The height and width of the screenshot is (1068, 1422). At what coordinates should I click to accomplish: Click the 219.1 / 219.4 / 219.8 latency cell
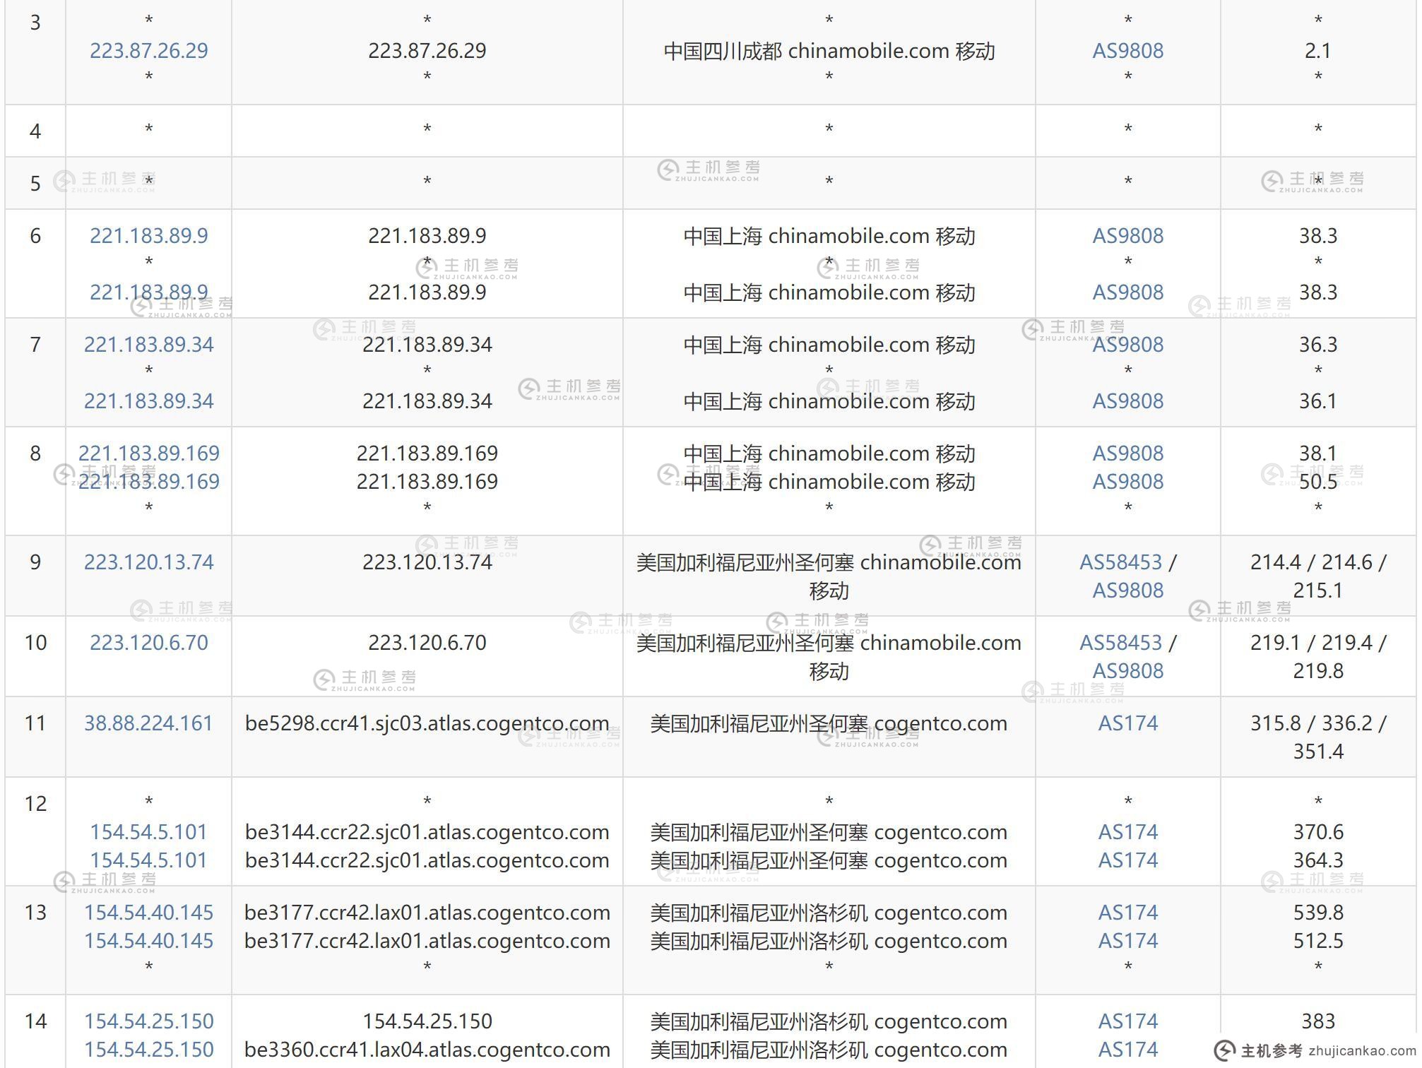pyautogui.click(x=1317, y=657)
